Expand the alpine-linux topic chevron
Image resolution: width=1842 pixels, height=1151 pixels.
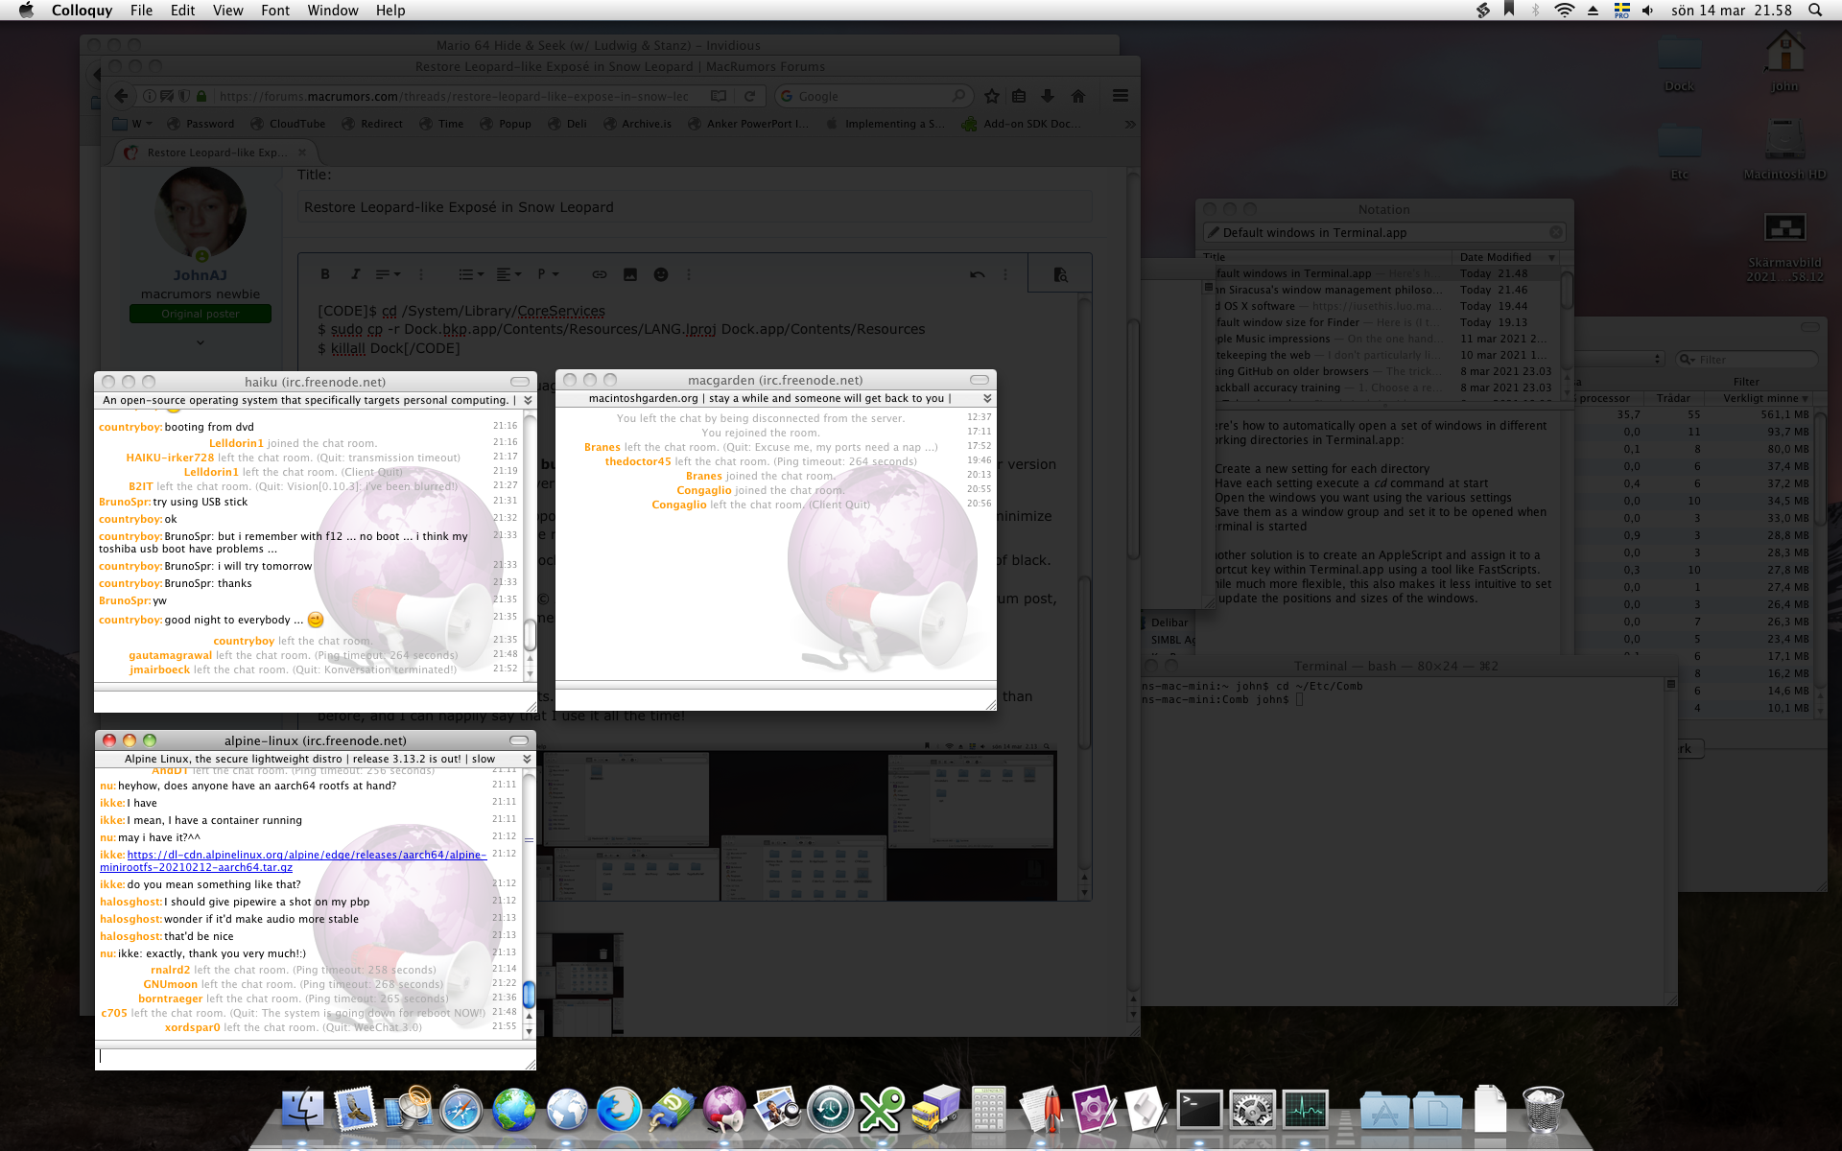(527, 759)
